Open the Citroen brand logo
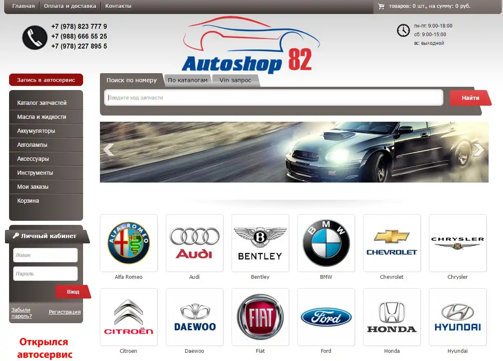This screenshot has width=503, height=361. pos(129,317)
